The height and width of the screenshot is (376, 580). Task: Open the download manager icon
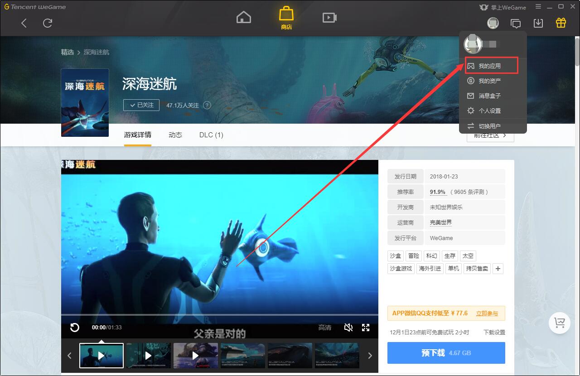538,23
